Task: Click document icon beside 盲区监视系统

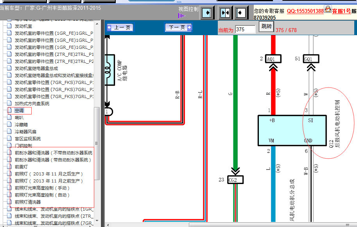Action: (9, 139)
